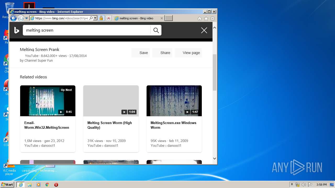Click the IE address bar URL
Screen dimensions: 335x188
tap(62, 18)
